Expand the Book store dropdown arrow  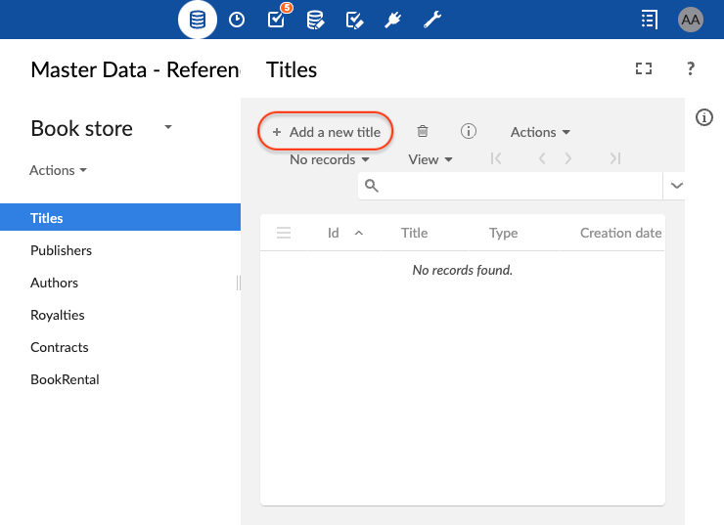point(168,128)
